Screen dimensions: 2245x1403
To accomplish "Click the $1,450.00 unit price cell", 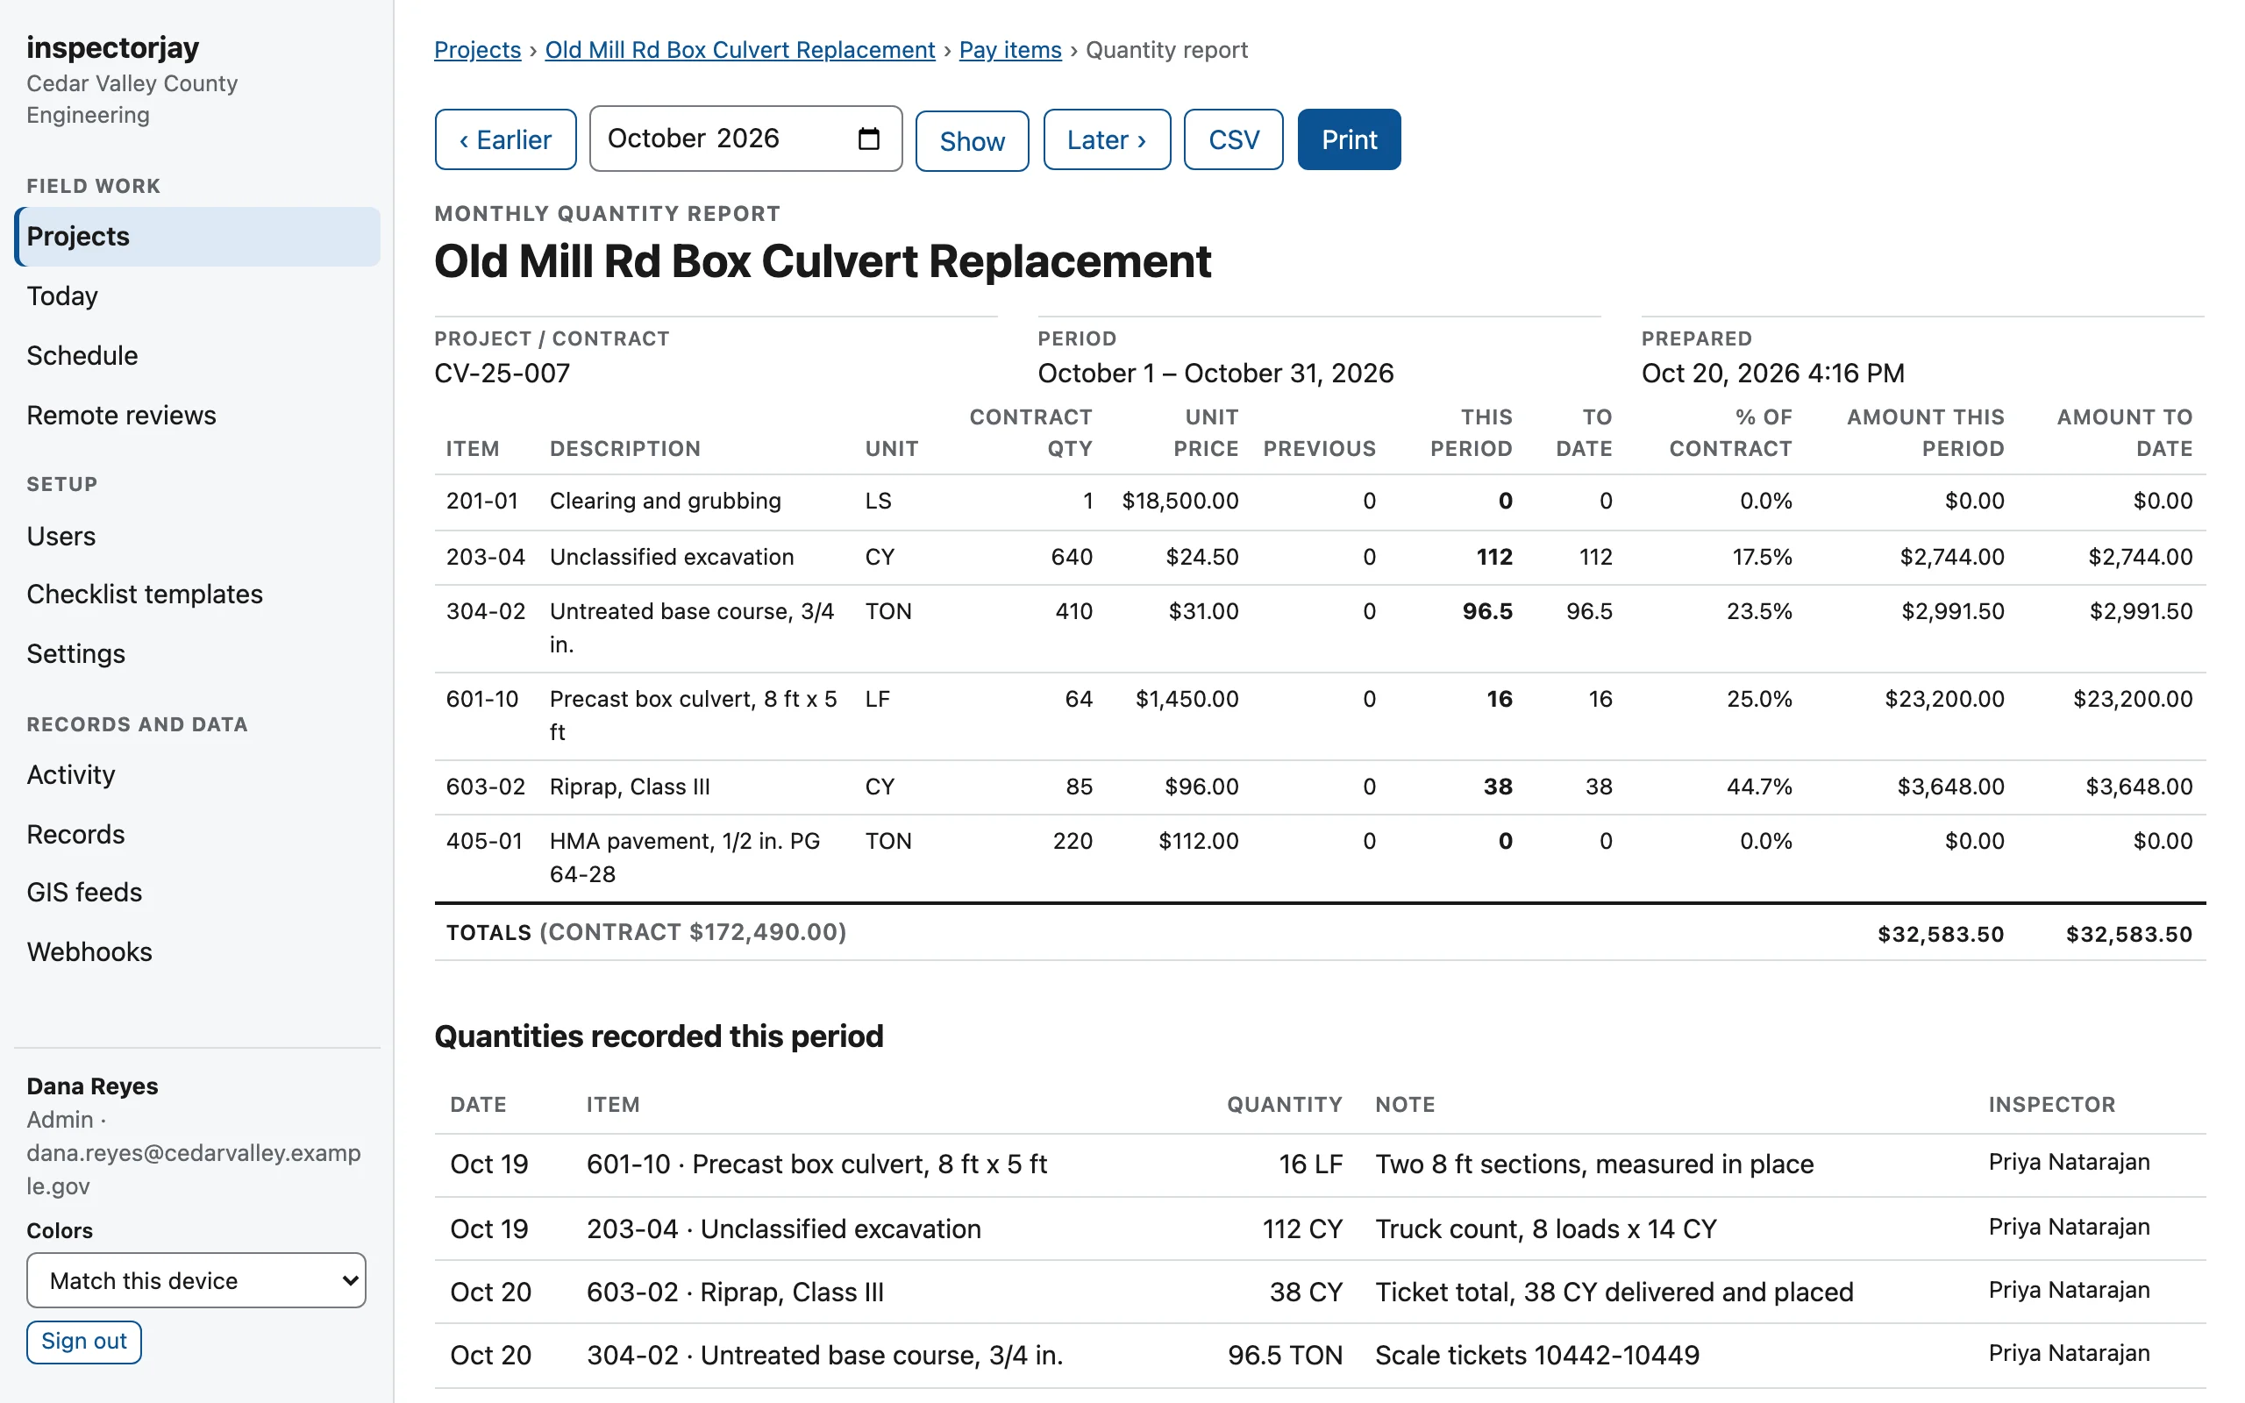I will point(1187,699).
